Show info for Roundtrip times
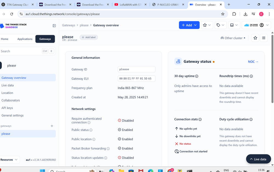The height and width of the screenshot is (172, 274). (x=251, y=76)
